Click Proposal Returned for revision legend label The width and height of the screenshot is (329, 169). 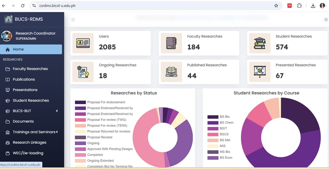click(109, 132)
